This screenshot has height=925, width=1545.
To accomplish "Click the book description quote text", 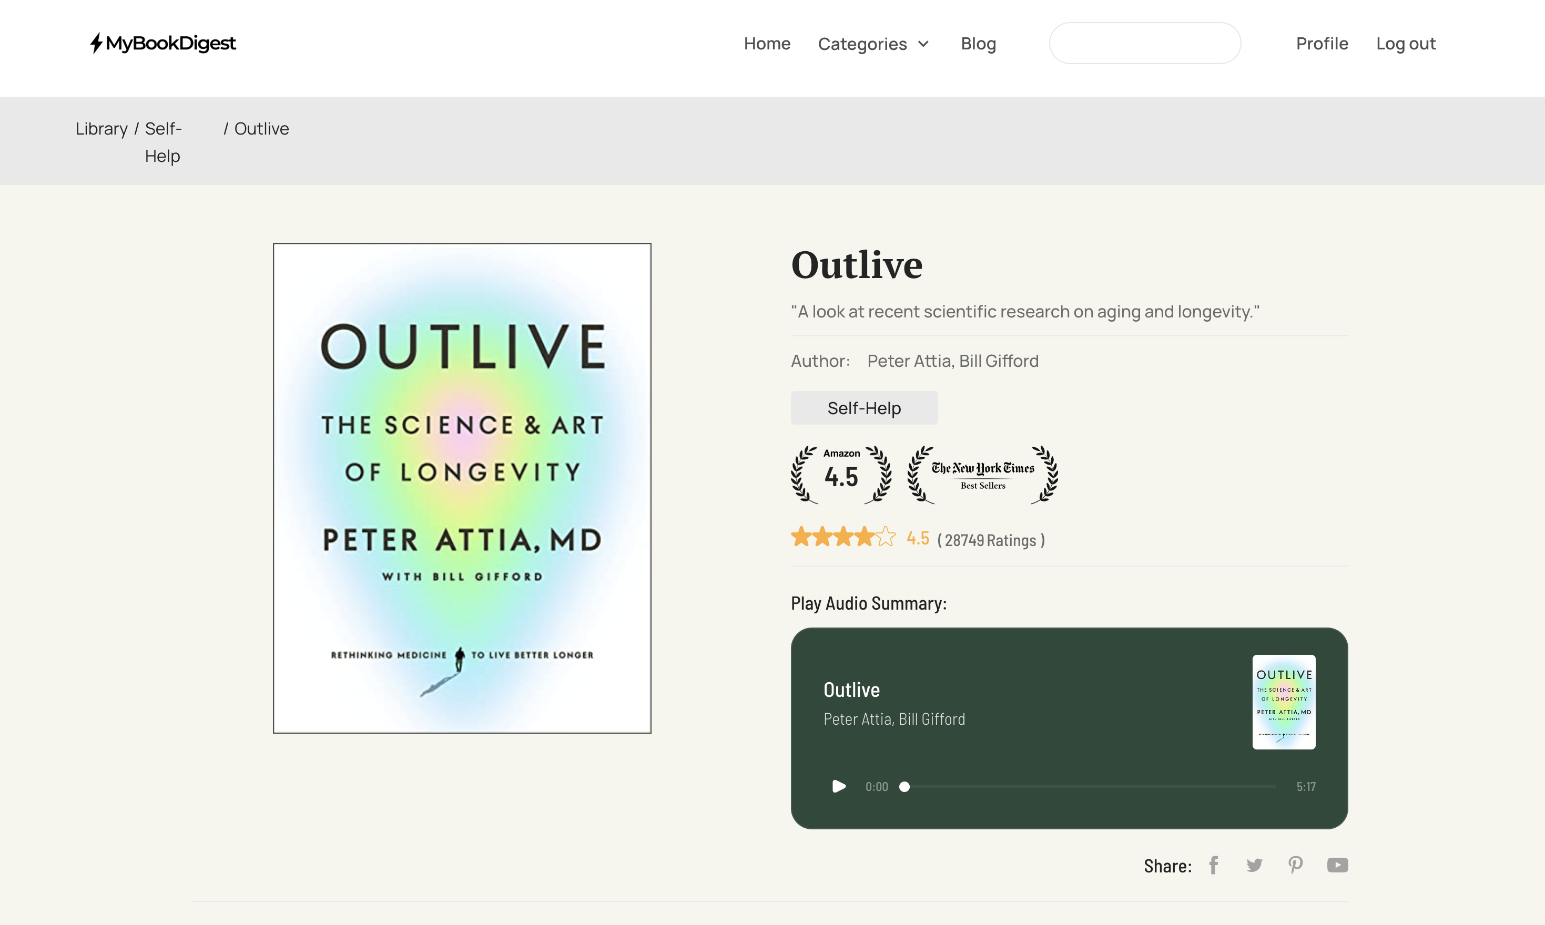I will coord(1025,311).
